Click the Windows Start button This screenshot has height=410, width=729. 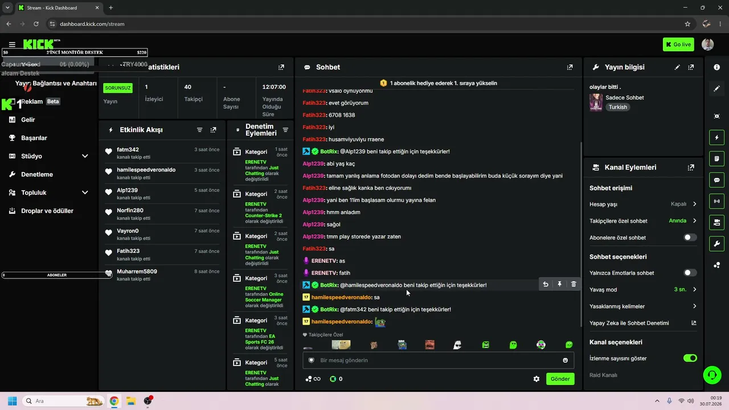[12, 401]
